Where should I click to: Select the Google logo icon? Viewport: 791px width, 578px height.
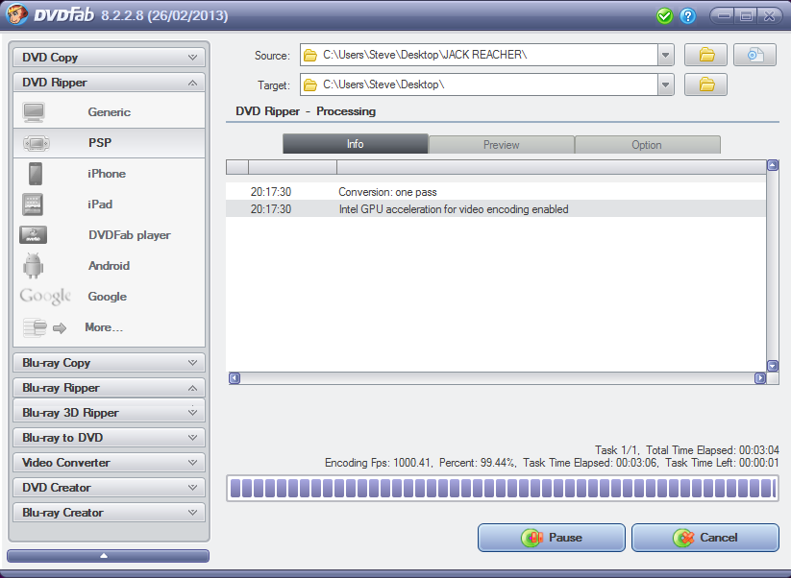45,297
